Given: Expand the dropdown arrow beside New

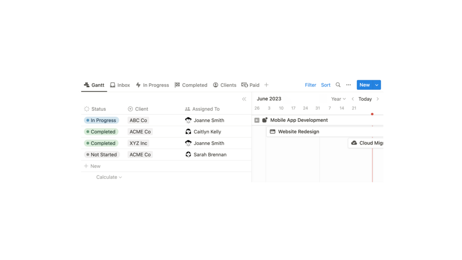Looking at the screenshot, I should [377, 85].
